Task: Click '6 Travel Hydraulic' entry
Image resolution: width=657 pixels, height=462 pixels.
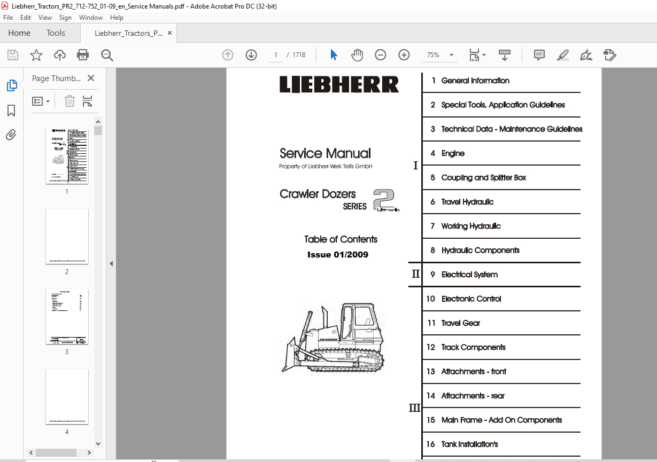Action: pyautogui.click(x=462, y=202)
